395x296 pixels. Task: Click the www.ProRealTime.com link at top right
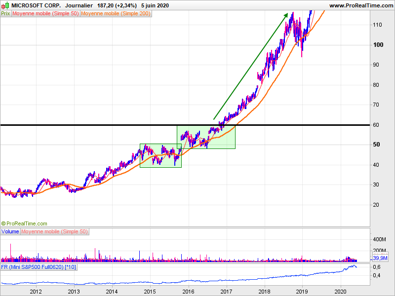point(361,5)
